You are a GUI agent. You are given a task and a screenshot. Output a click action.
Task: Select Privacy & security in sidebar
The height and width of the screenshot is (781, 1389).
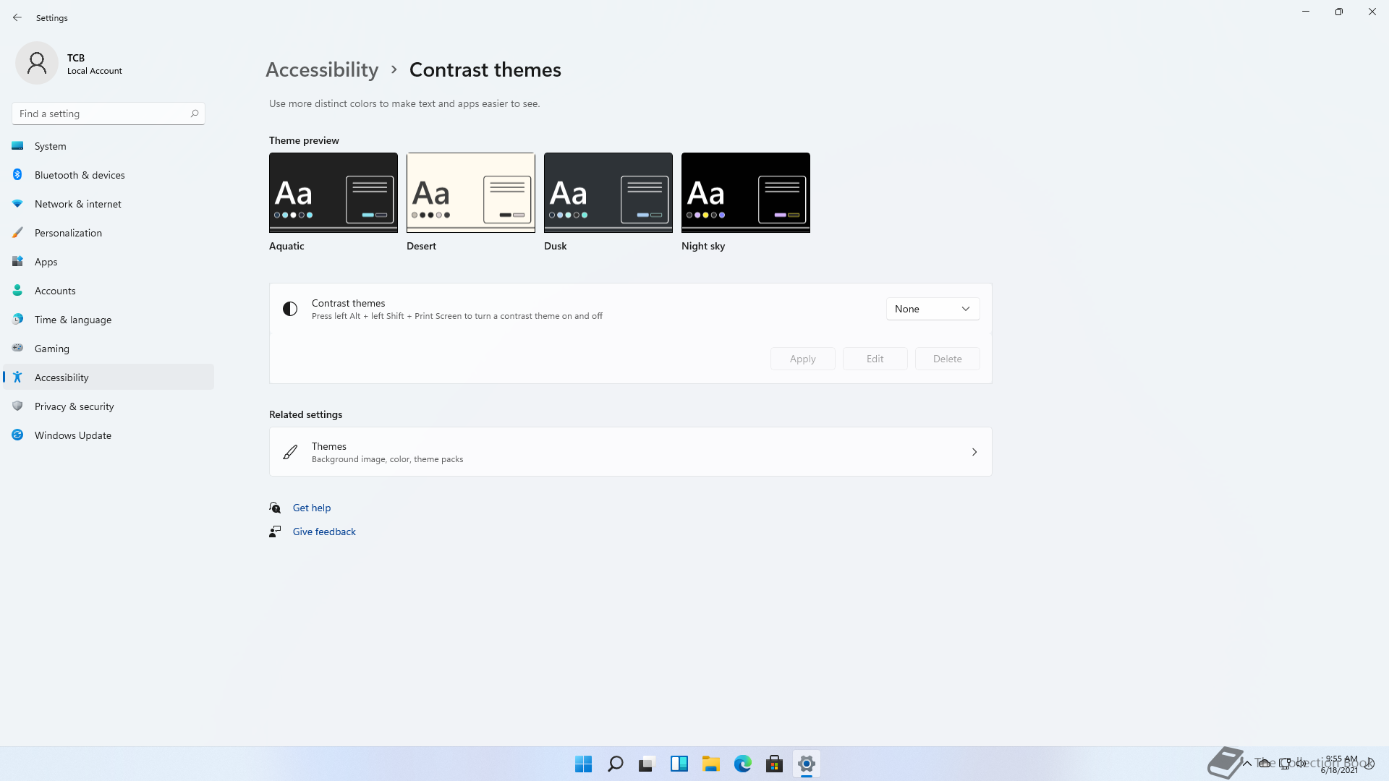[x=109, y=406]
